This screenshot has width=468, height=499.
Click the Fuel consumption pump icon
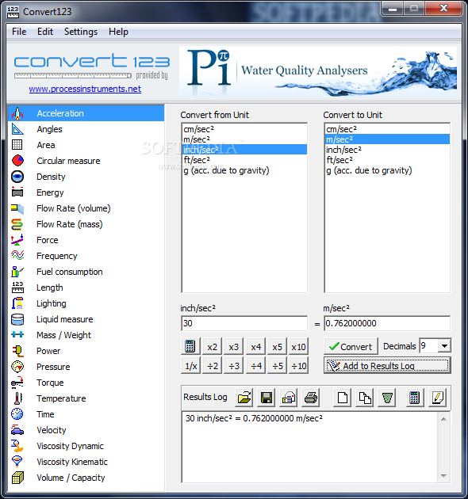(x=17, y=272)
